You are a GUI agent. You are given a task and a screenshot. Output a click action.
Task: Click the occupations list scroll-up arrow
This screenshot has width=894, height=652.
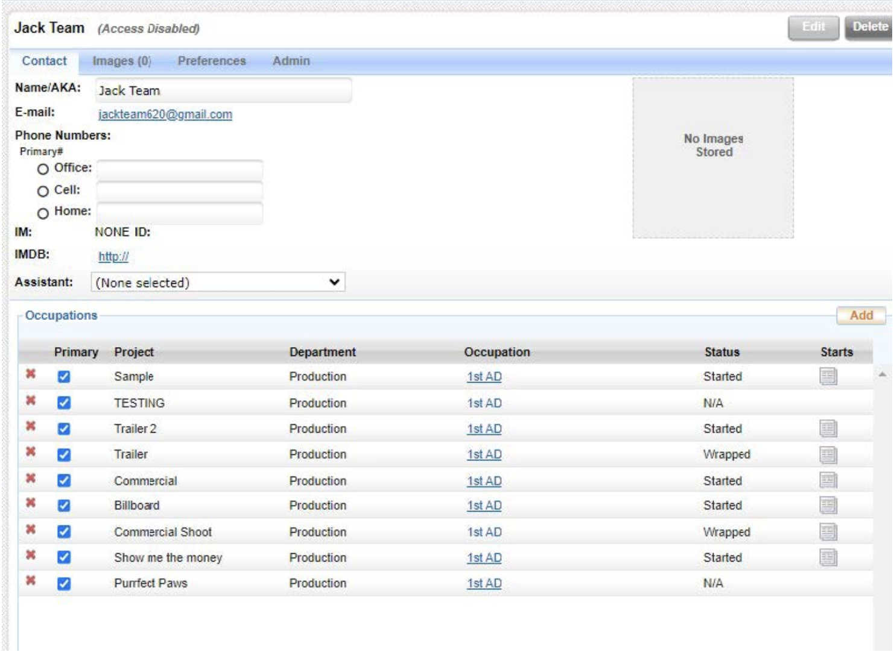(882, 375)
